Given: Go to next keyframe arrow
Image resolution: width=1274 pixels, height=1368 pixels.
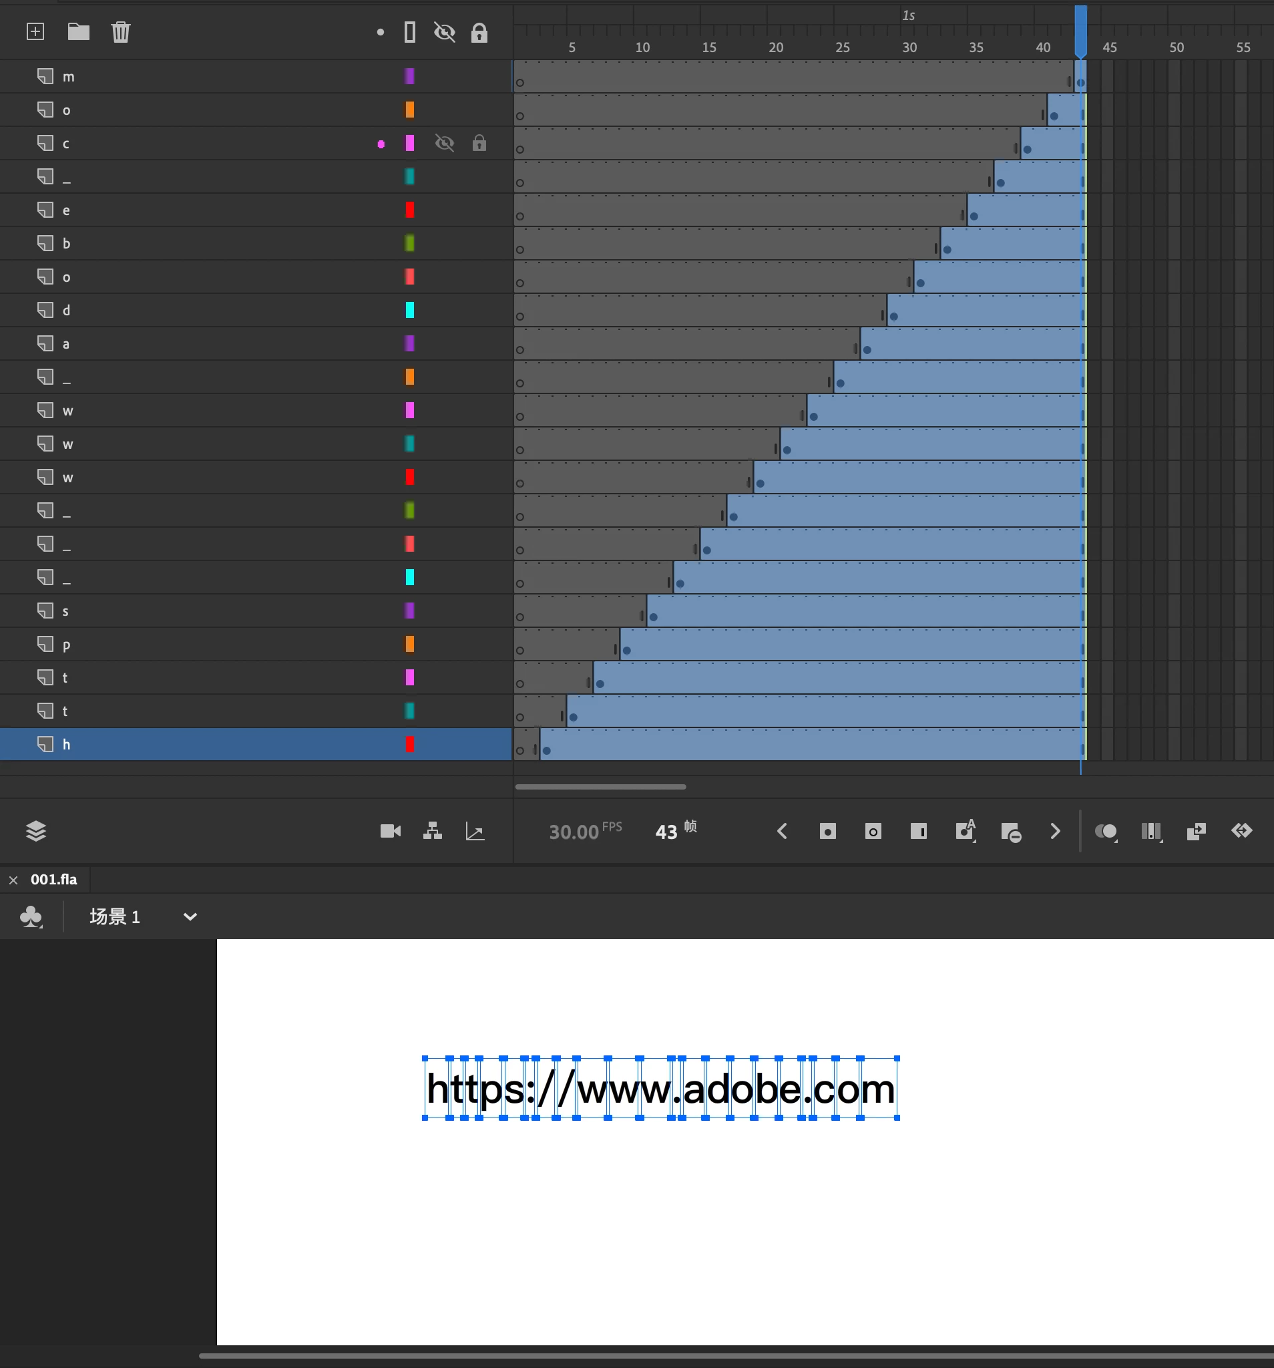Looking at the screenshot, I should pyautogui.click(x=1055, y=831).
